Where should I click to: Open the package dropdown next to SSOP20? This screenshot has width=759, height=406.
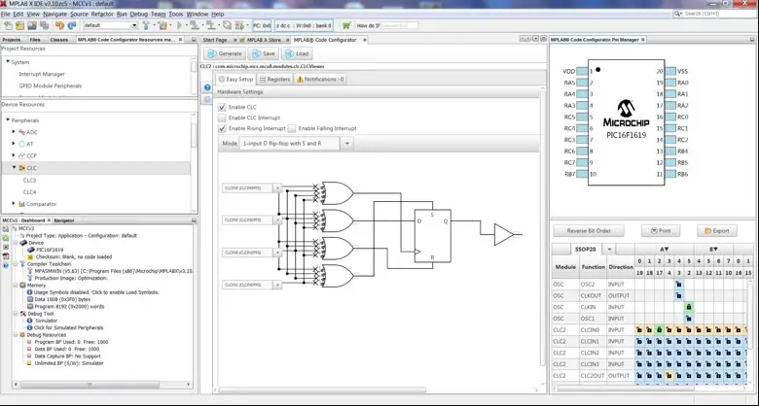point(609,250)
